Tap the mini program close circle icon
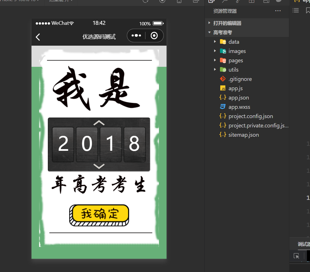 (x=154, y=36)
